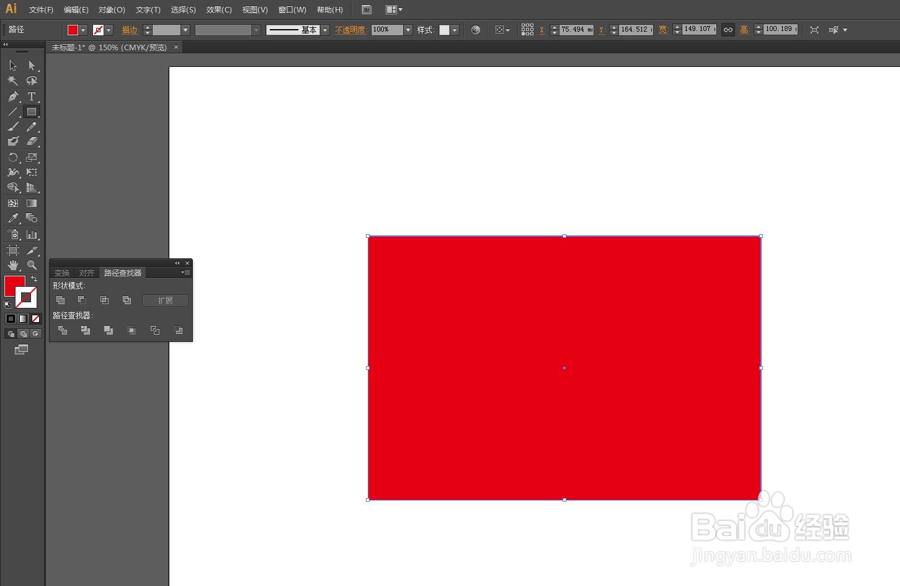The width and height of the screenshot is (900, 586).
Task: Open stroke weight dropdown
Action: pyautogui.click(x=185, y=30)
